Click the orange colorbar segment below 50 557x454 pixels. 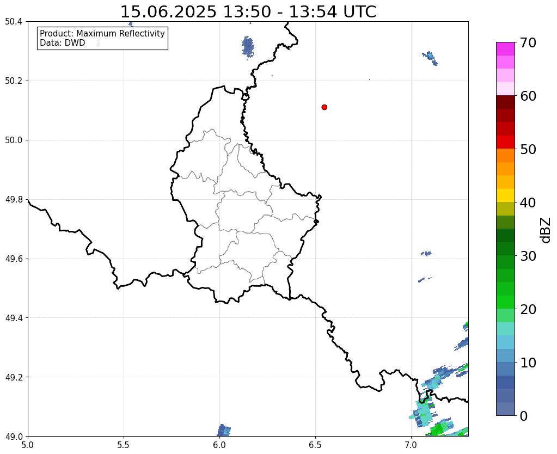click(505, 156)
